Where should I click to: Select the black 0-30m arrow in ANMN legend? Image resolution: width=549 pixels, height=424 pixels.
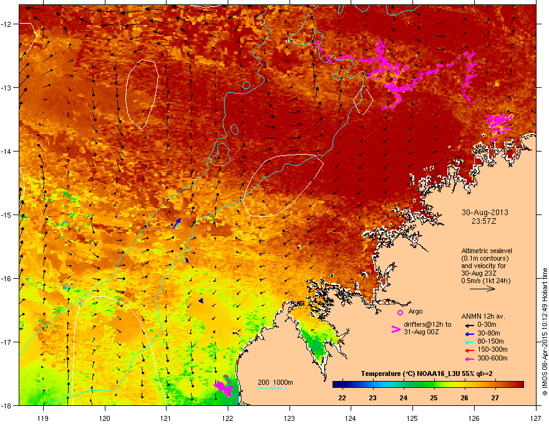coord(469,325)
